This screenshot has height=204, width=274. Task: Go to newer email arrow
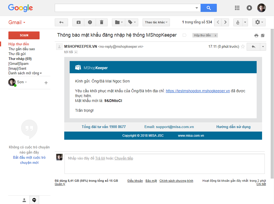218,22
